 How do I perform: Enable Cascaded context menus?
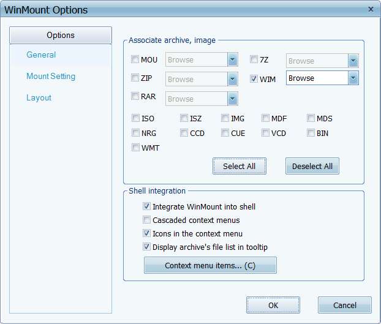click(x=146, y=220)
